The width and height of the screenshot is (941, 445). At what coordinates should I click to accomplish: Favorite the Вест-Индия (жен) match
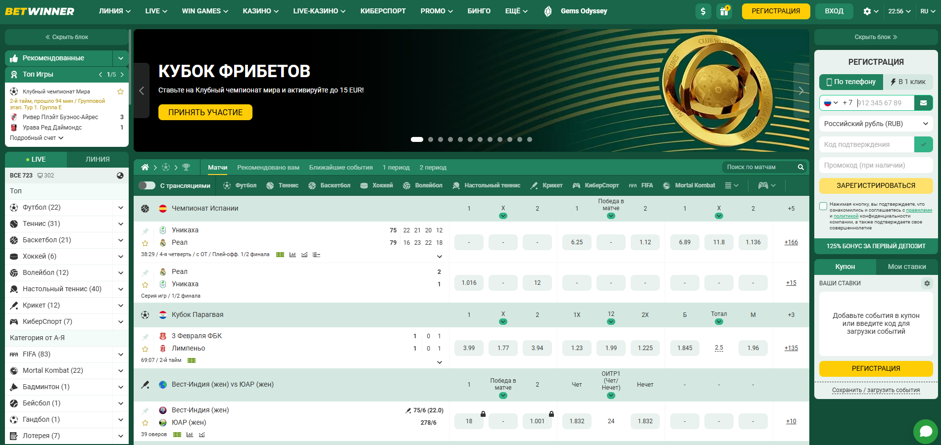tap(145, 423)
